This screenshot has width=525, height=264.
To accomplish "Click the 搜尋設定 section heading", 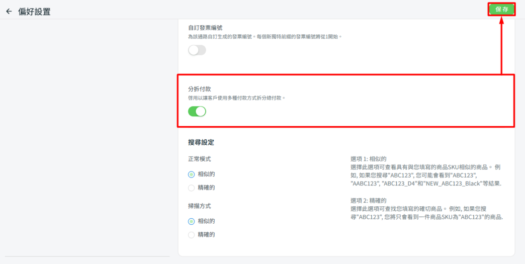I will [201, 142].
